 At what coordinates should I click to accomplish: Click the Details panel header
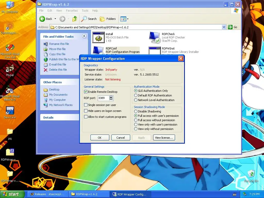coord(60,117)
